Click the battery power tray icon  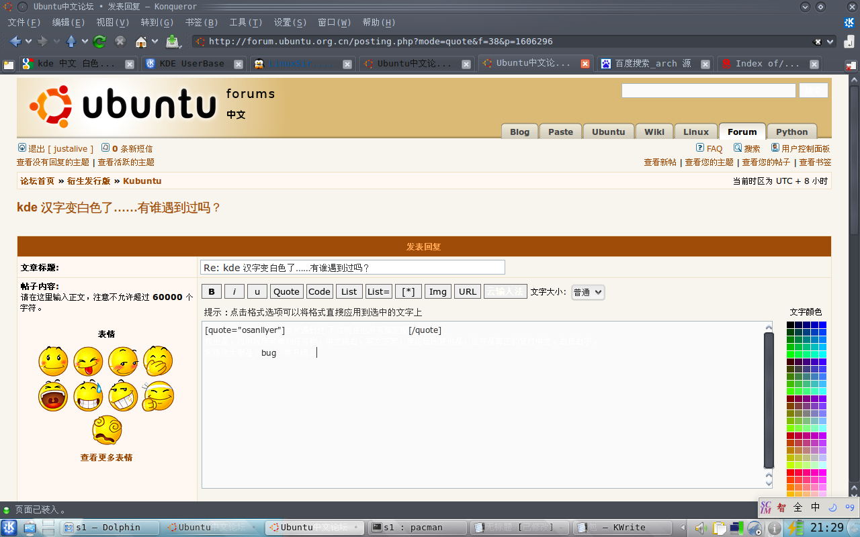click(796, 528)
